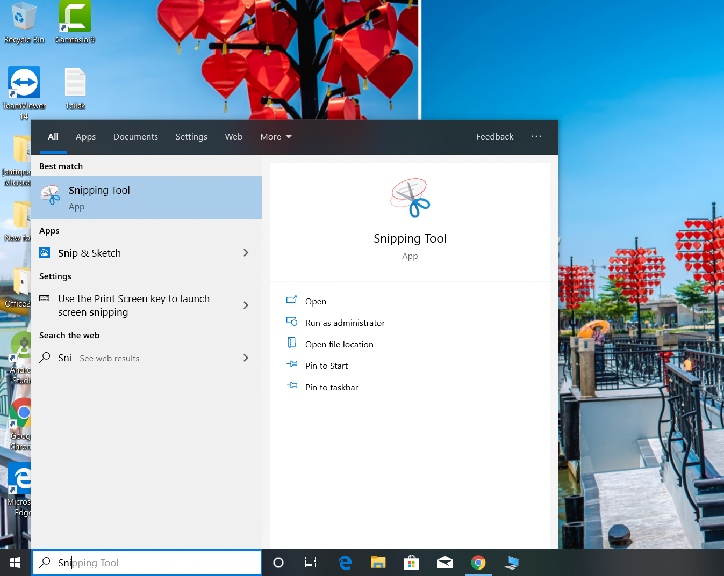
Task: Switch to the All search tab
Action: (x=53, y=137)
